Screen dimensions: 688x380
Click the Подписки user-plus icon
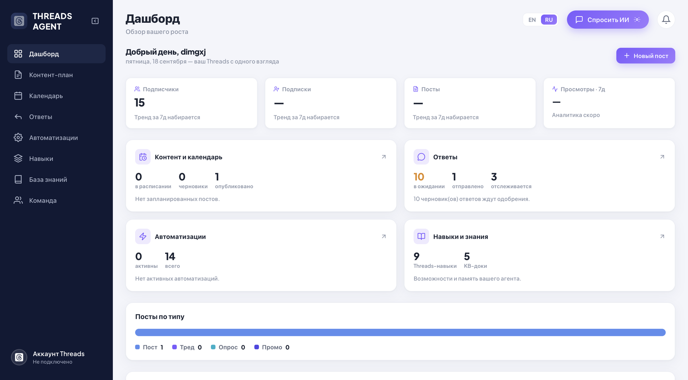point(276,89)
